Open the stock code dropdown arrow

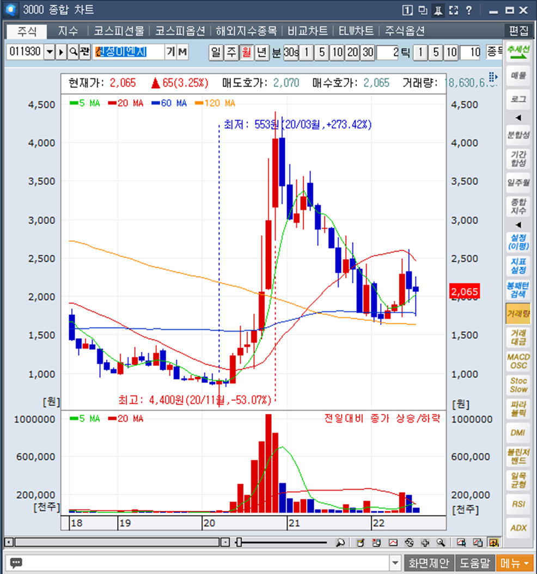point(50,52)
